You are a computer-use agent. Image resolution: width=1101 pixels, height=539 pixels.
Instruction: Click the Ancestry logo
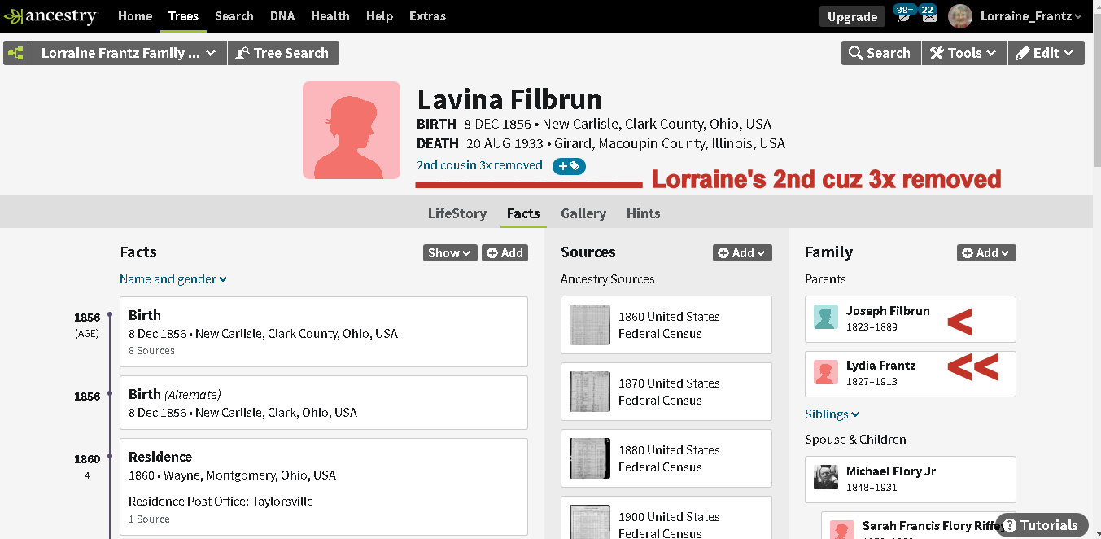coord(50,16)
